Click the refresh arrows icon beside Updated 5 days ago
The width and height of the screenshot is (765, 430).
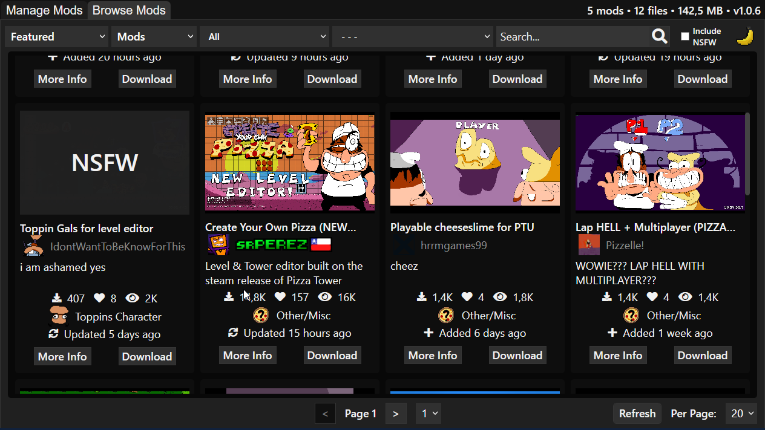click(54, 334)
